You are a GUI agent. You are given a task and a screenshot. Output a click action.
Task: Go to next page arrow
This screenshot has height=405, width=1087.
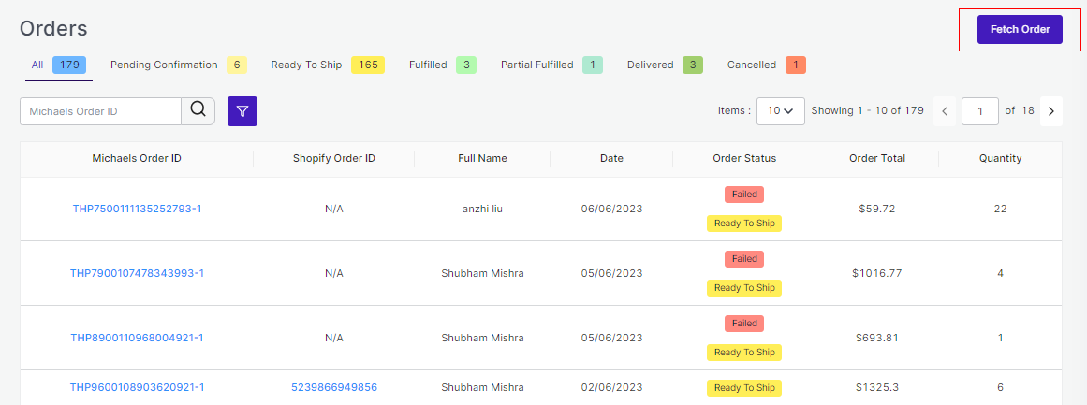[x=1051, y=111]
